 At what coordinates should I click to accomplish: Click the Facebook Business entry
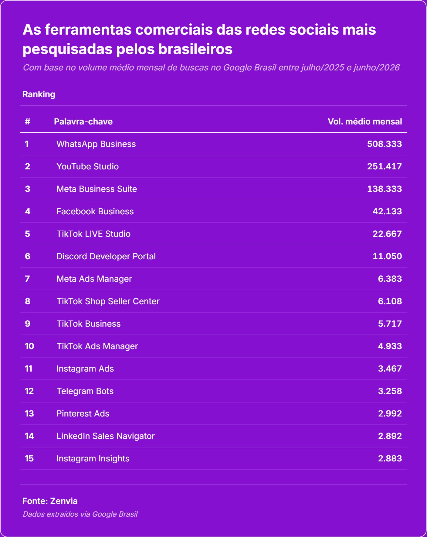pyautogui.click(x=95, y=212)
